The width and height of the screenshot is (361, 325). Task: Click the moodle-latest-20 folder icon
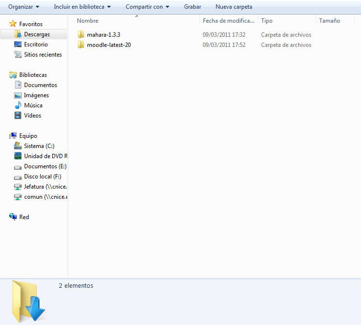pos(81,45)
